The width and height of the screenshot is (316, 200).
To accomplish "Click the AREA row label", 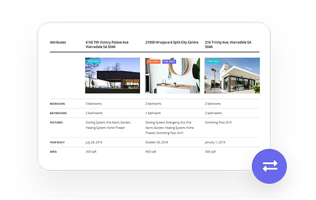I will click(53, 152).
